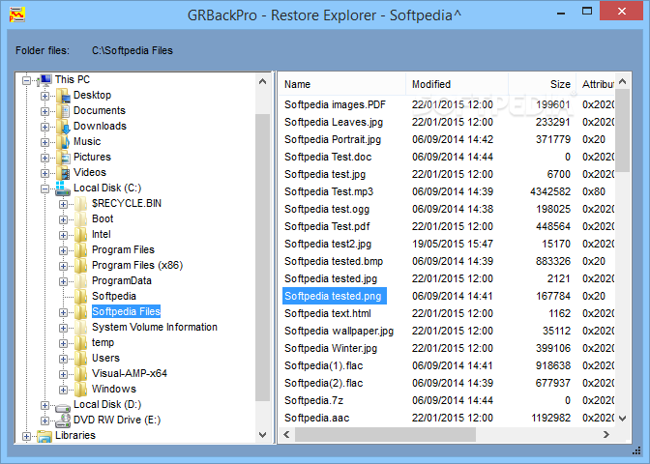The width and height of the screenshot is (650, 464).
Task: Sort files by Modified column header
Action: tap(457, 84)
